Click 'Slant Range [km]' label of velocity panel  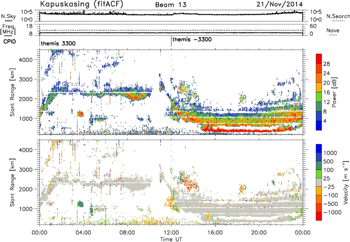pos(12,183)
